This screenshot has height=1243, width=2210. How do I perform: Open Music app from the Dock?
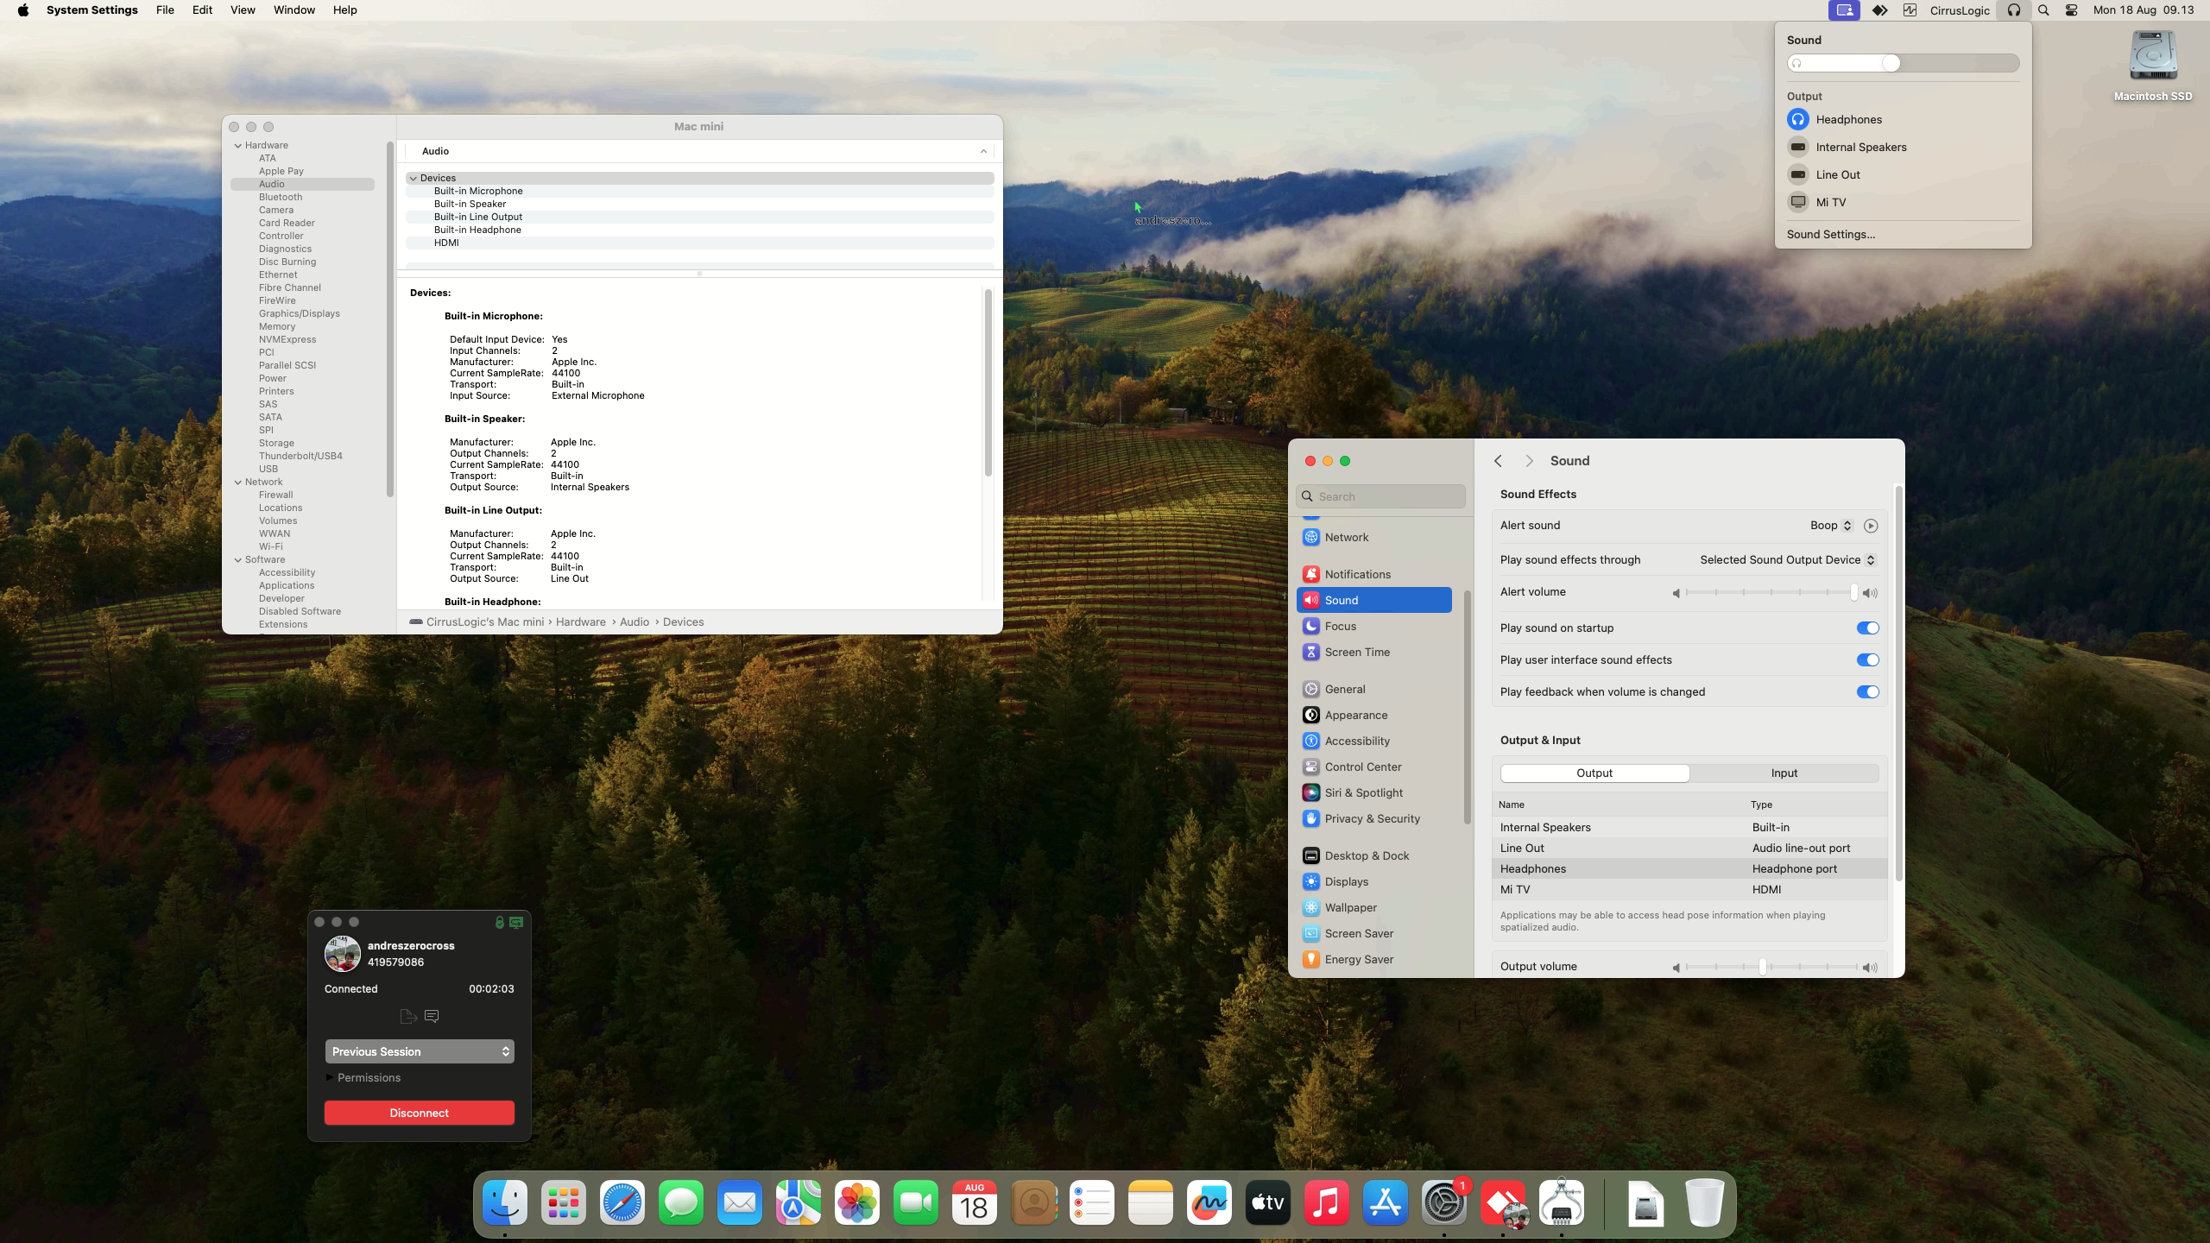[1326, 1202]
